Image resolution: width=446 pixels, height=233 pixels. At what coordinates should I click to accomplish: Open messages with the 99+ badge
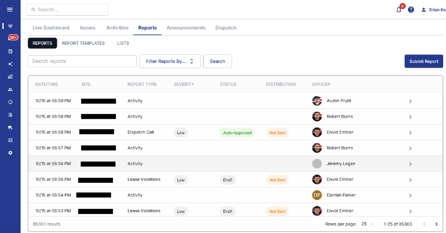coord(13,37)
